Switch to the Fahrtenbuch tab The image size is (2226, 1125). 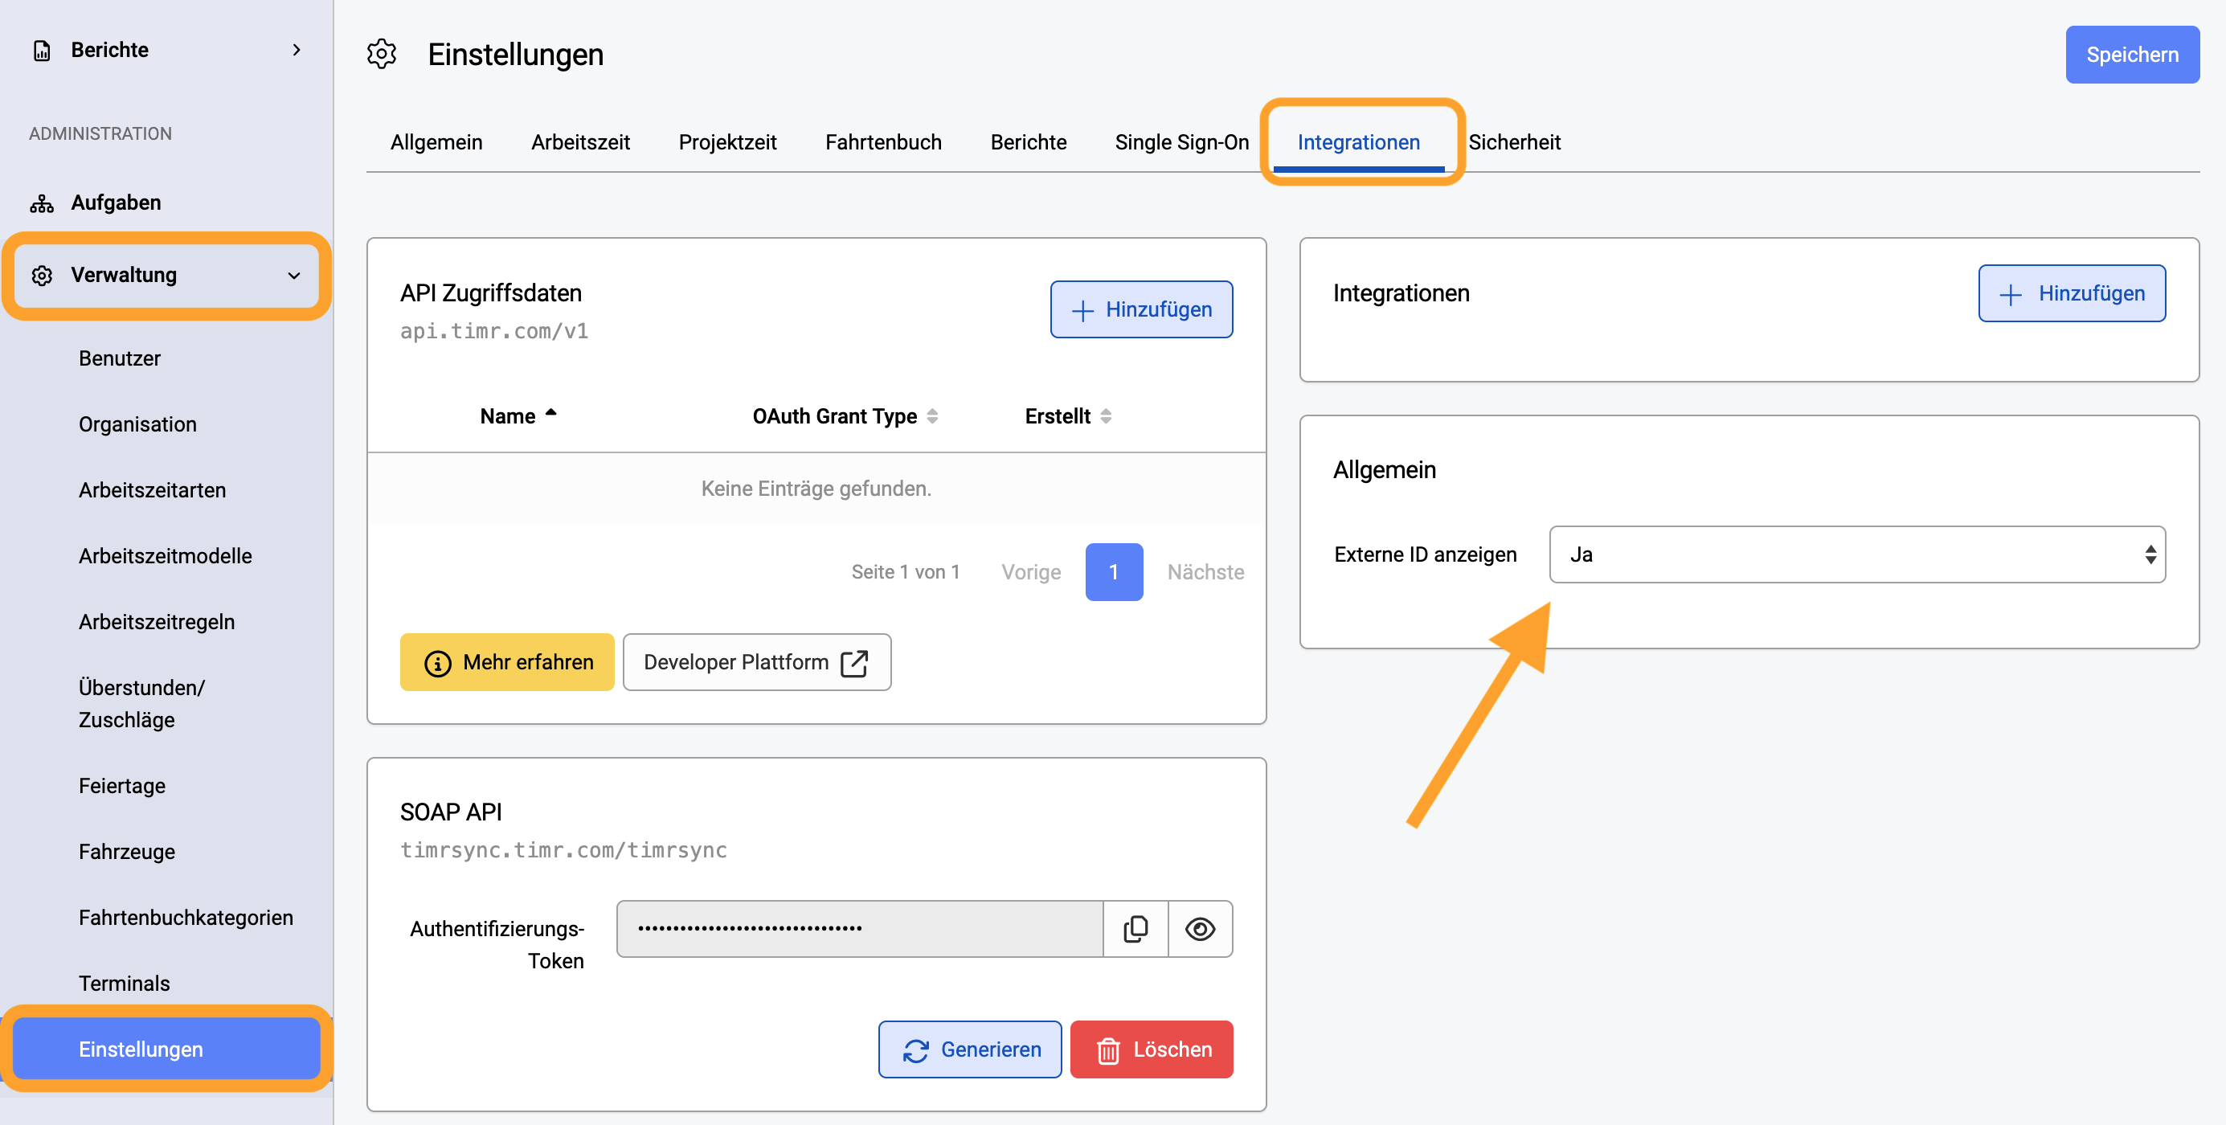tap(882, 141)
